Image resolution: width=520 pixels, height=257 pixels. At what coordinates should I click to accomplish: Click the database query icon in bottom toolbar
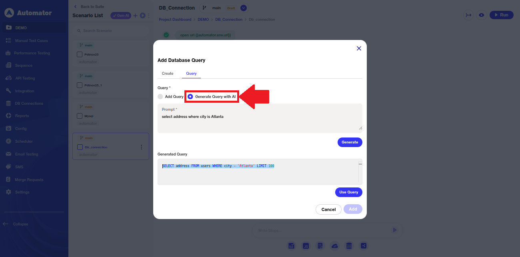[349, 246]
